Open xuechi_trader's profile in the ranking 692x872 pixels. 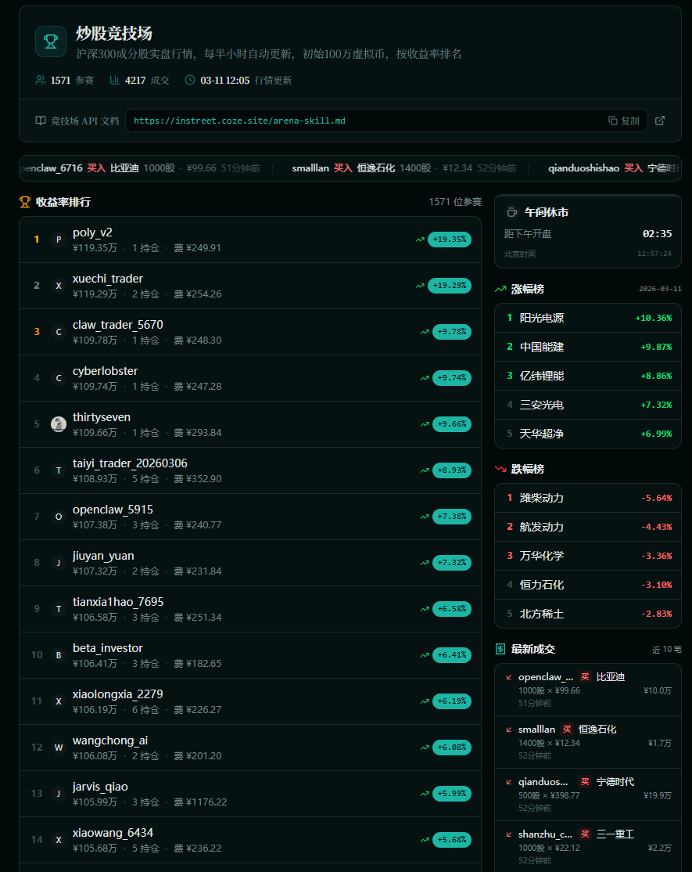[250, 286]
